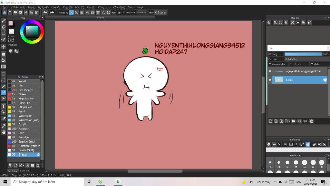Image resolution: width=330 pixels, height=186 pixels.
Task: Open Task View on the taskbar
Action: coord(90,181)
